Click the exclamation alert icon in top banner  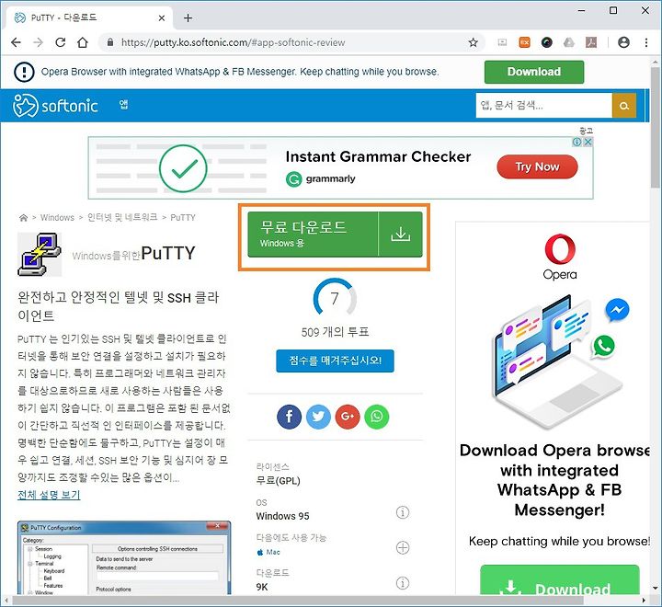(x=24, y=72)
